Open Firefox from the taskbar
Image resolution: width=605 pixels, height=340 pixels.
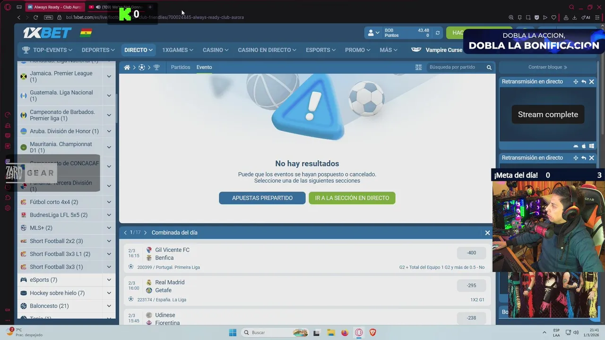point(345,332)
